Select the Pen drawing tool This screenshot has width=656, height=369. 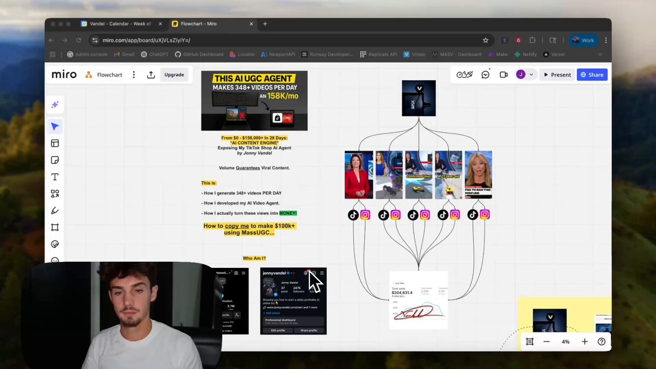pyautogui.click(x=55, y=210)
